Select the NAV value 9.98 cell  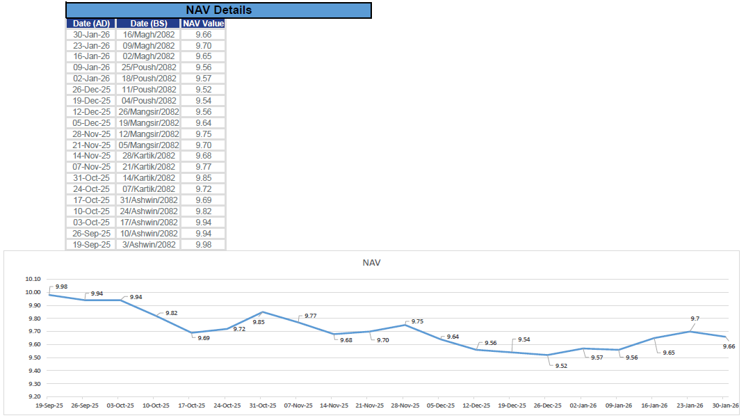coord(202,244)
